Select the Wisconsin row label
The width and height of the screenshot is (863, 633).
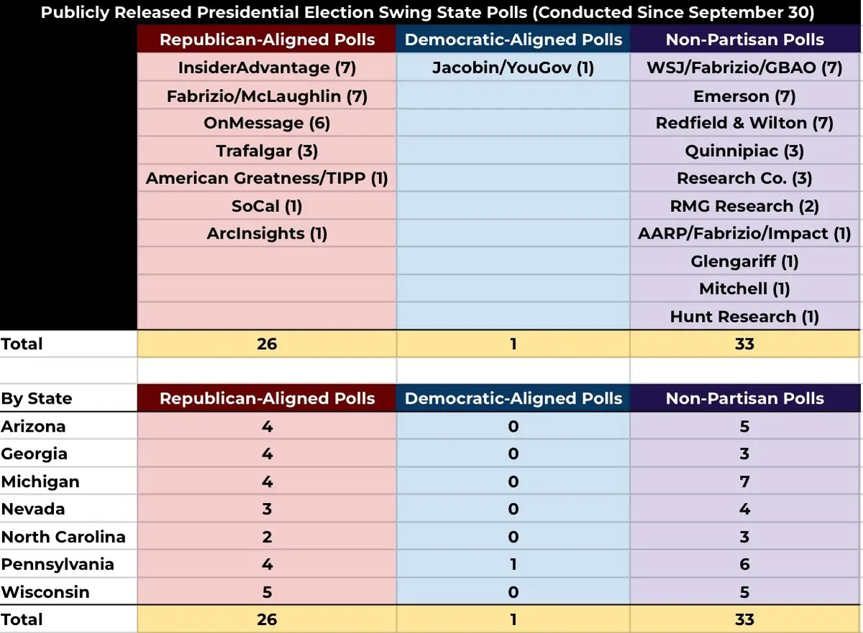(45, 592)
